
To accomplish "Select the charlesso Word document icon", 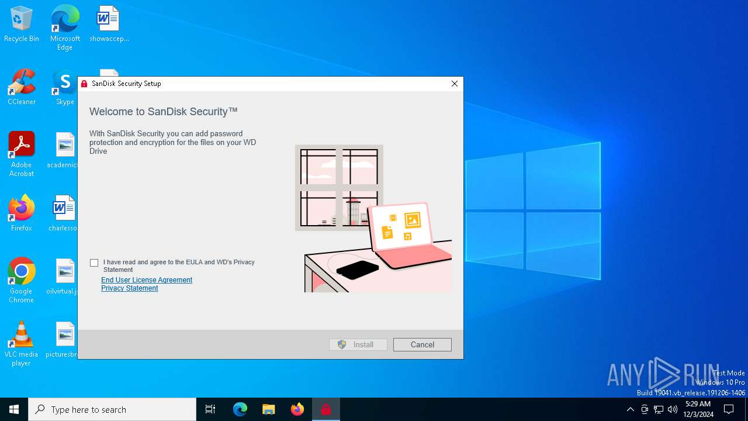I will pyautogui.click(x=64, y=213).
